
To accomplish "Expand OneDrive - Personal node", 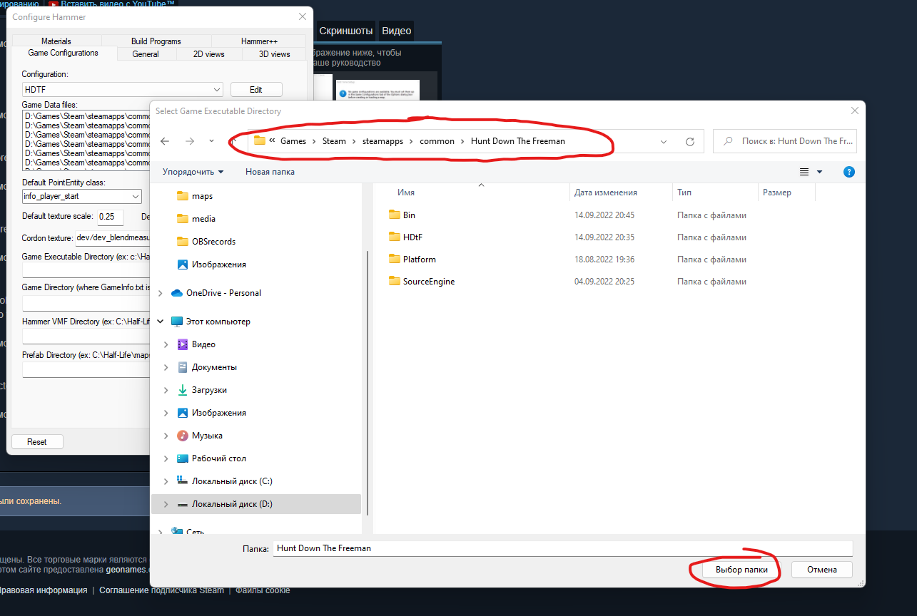I will [161, 293].
